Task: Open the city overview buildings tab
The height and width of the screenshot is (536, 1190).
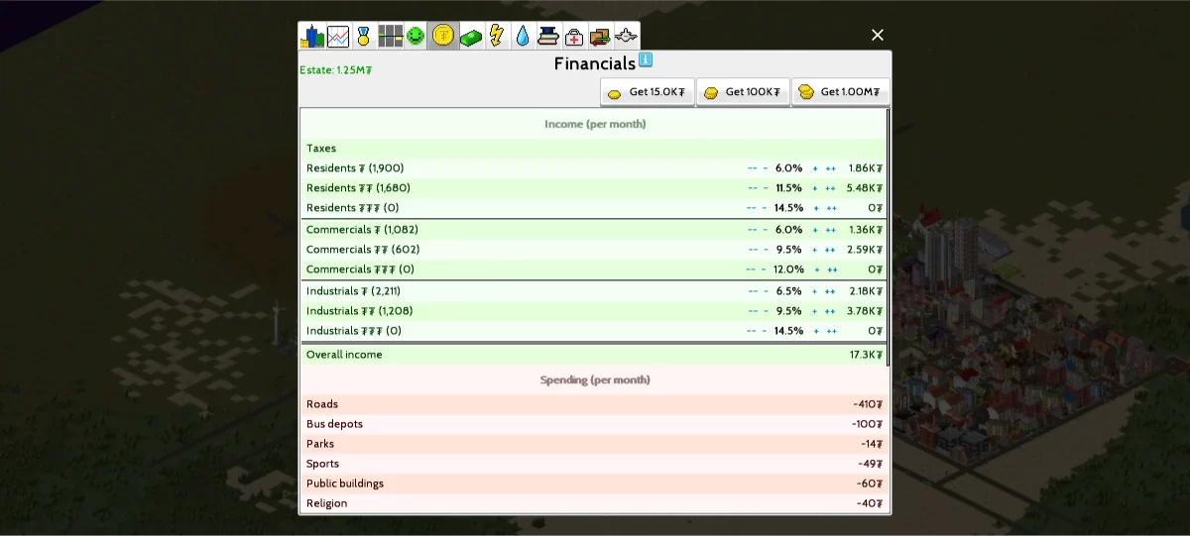Action: [x=312, y=37]
